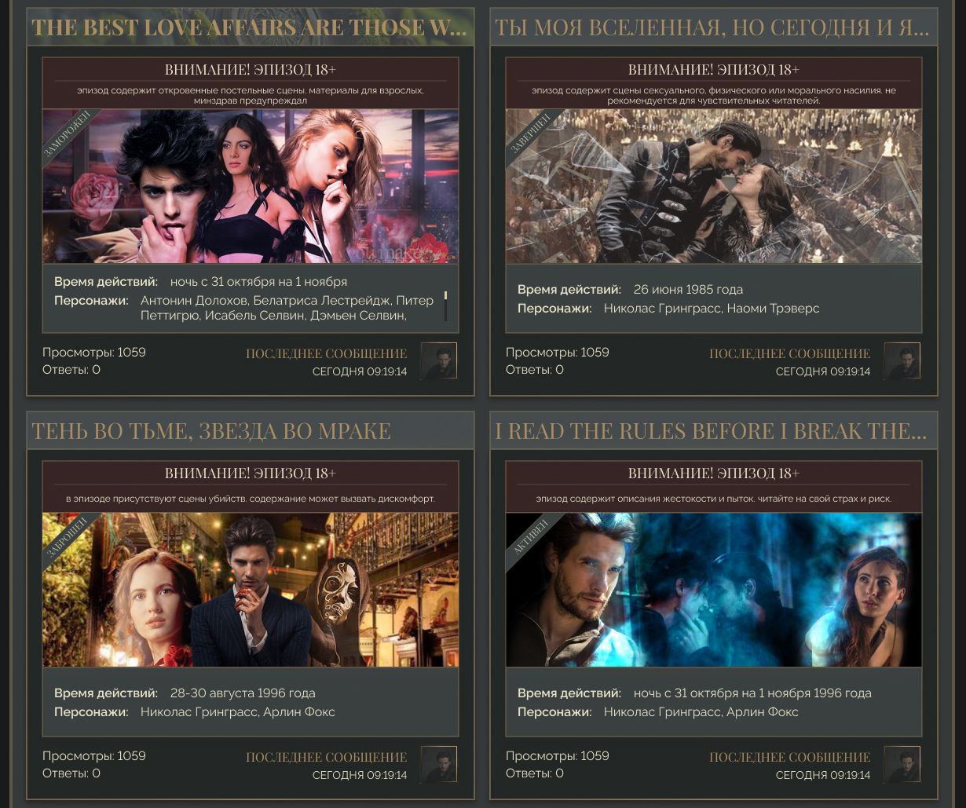Go to "Последнее сообщение" in "Ты моя вселенная" card

pos(790,353)
